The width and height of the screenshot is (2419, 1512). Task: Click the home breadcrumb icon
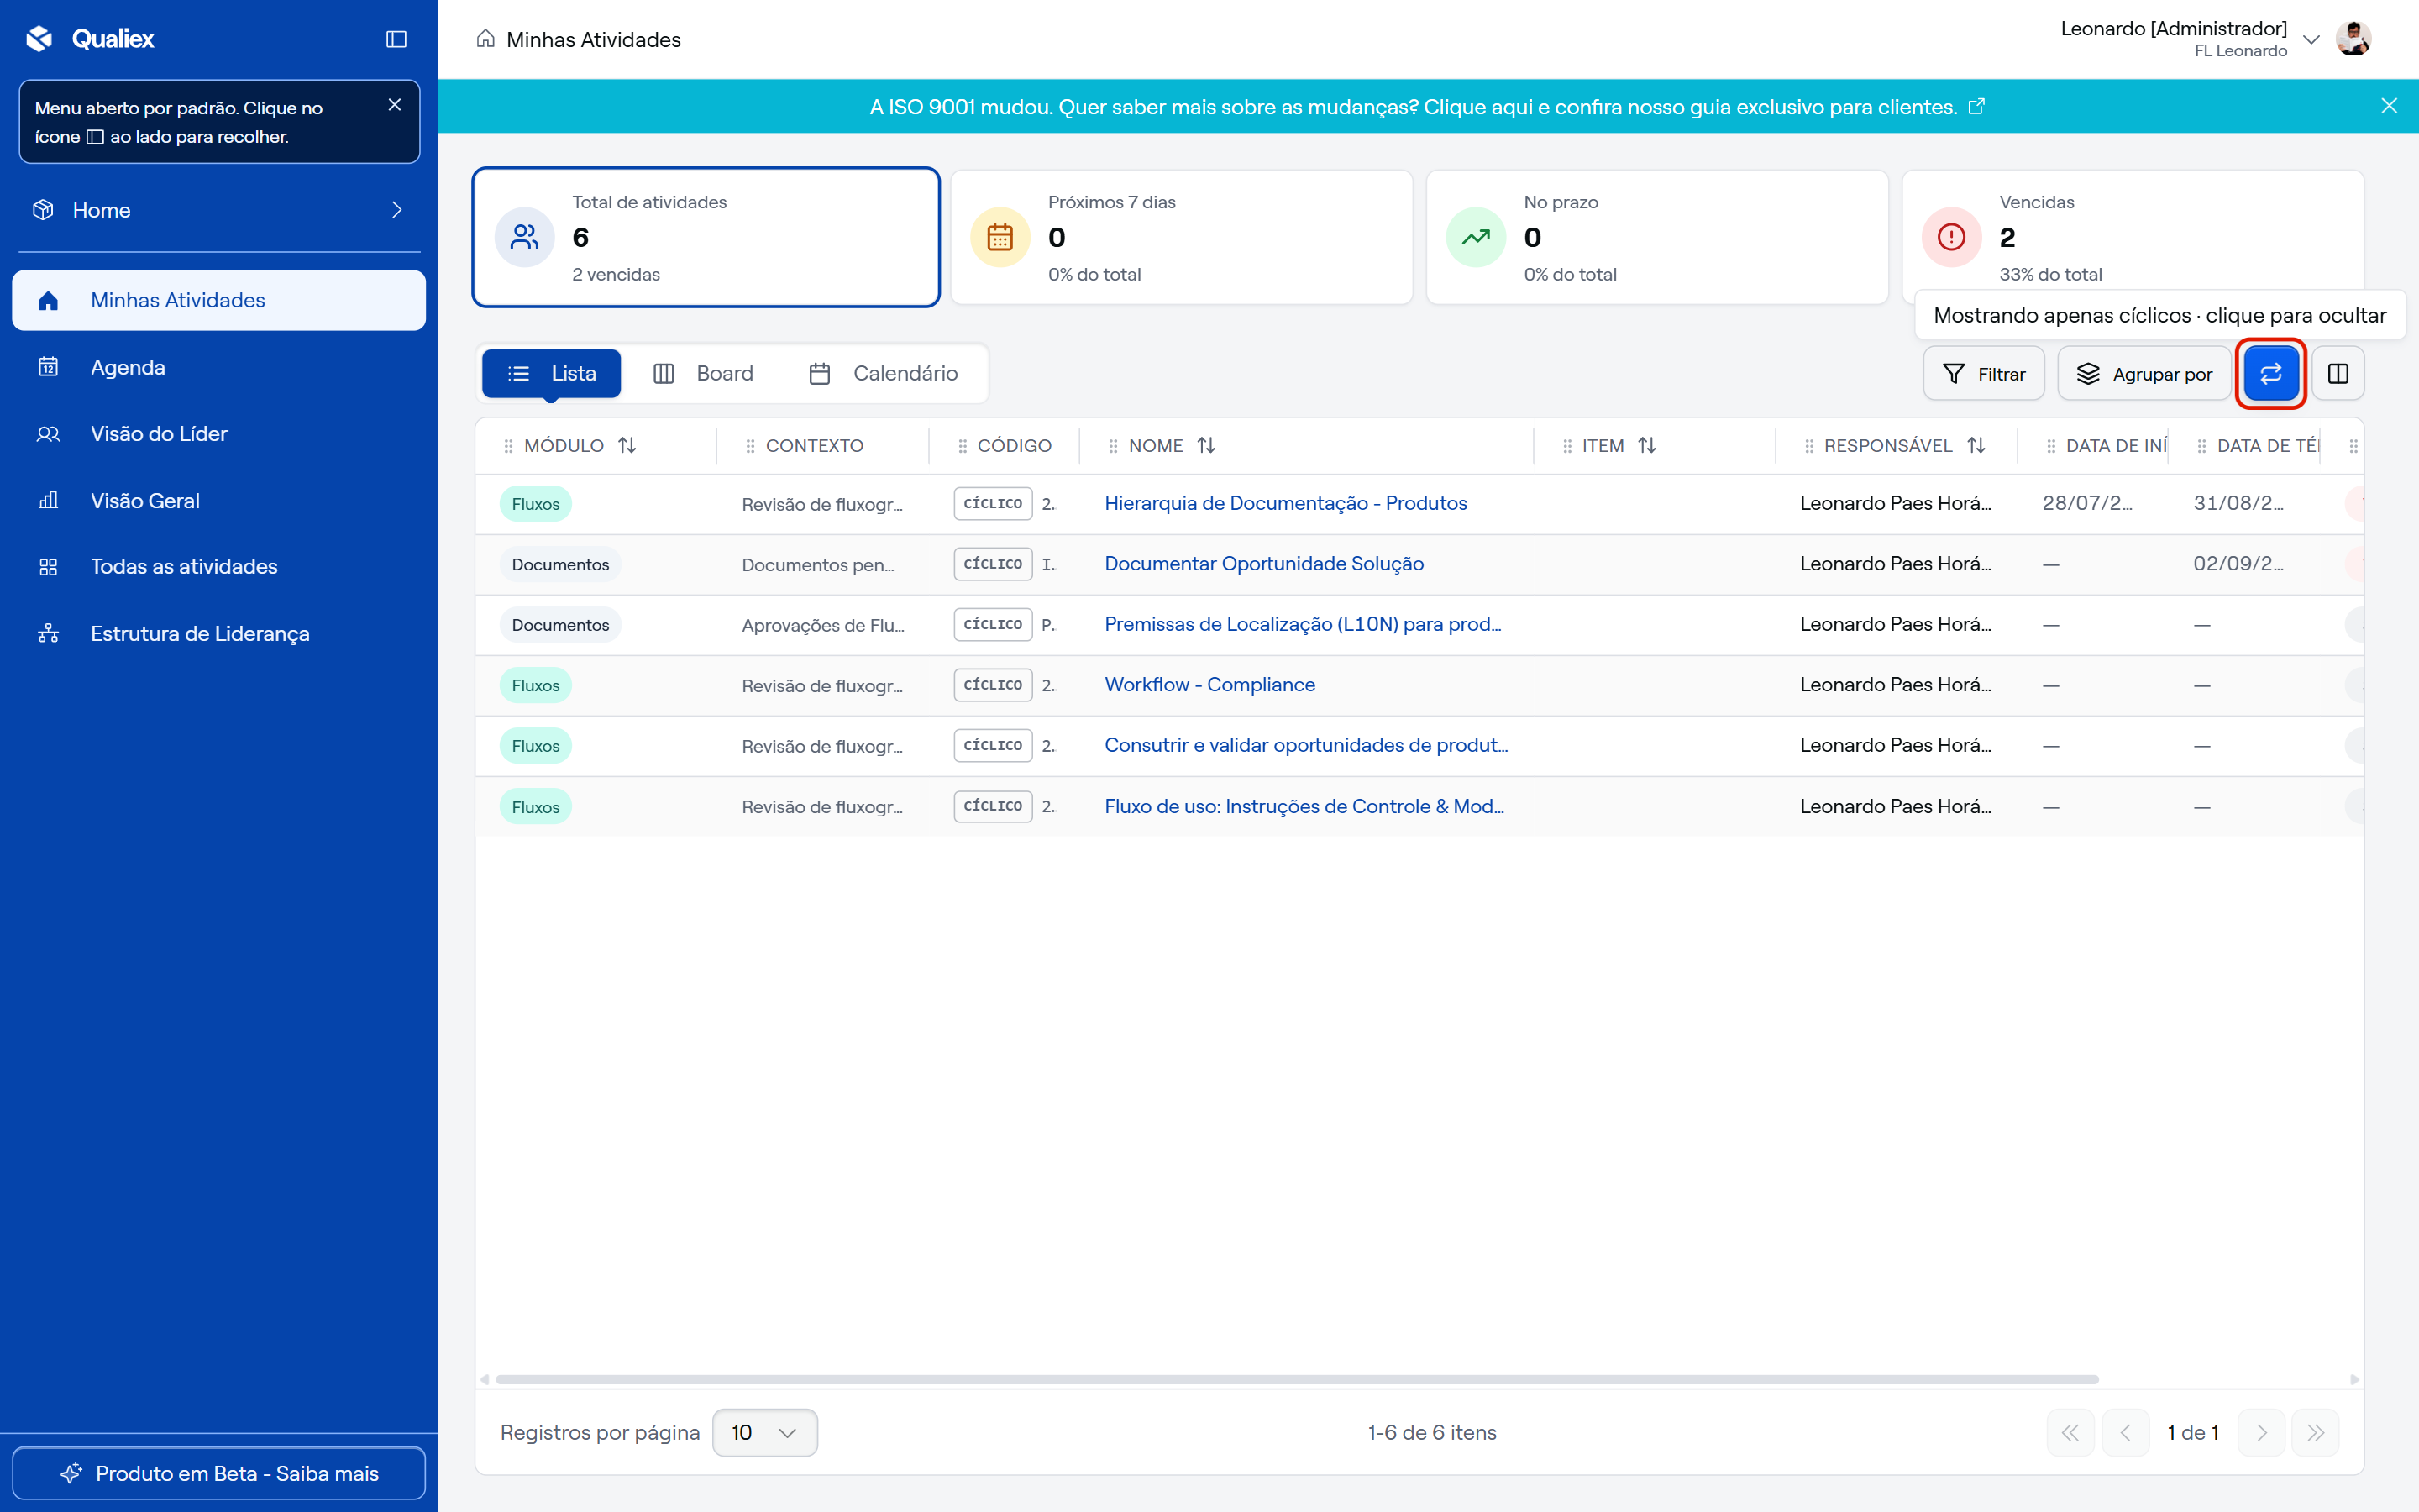485,39
